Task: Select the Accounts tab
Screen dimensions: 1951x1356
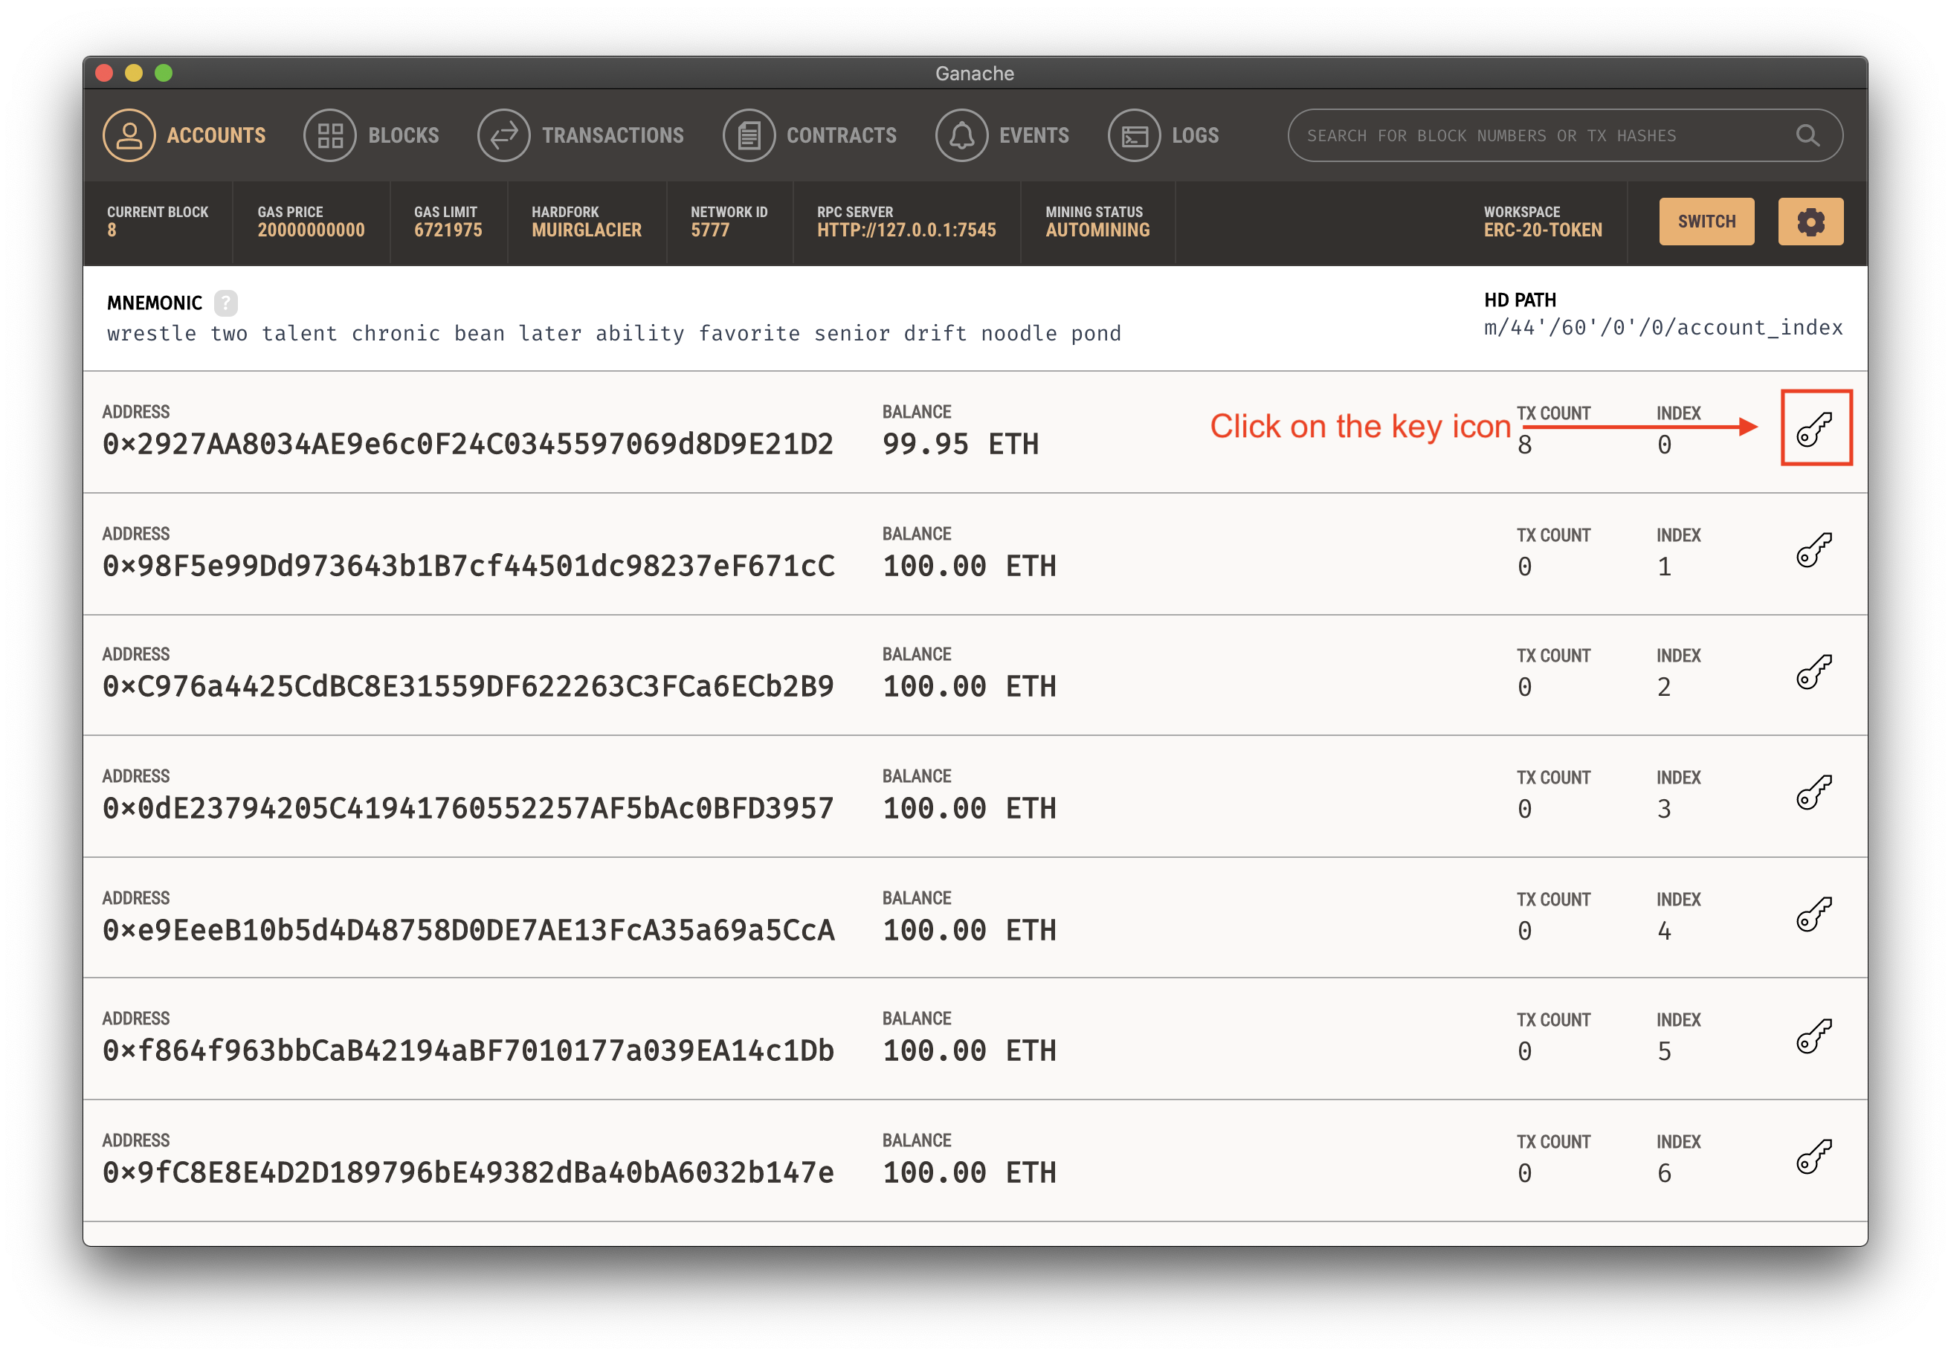Action: [x=185, y=136]
